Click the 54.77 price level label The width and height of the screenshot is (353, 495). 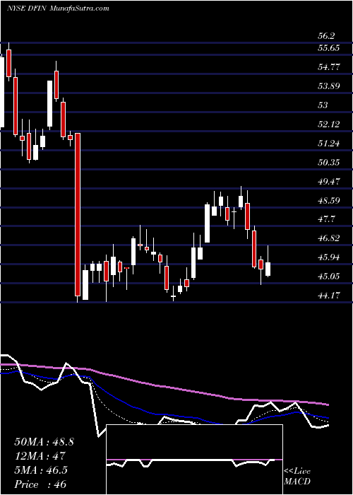coord(328,67)
